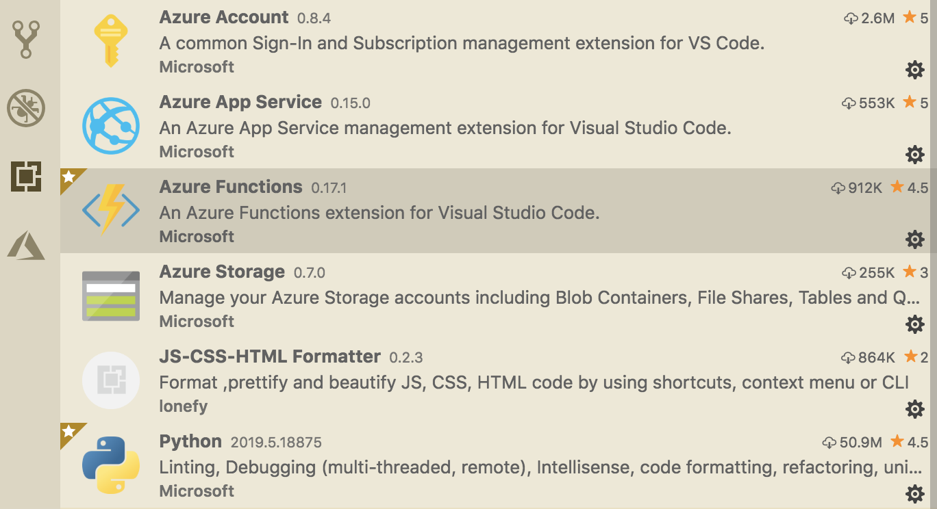Click the JS-CSS-HTML Formatter icon
This screenshot has height=509, width=937.
[111, 380]
